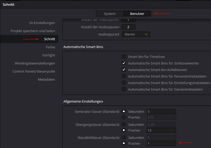The image size is (211, 148).
Task: Uncheck Automatische Smart Bins für Schlüsselwörter
Action: (x=124, y=63)
